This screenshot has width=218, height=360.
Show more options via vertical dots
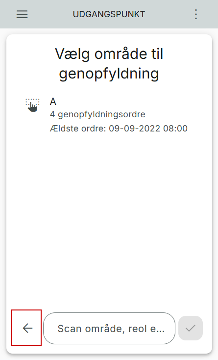[196, 14]
